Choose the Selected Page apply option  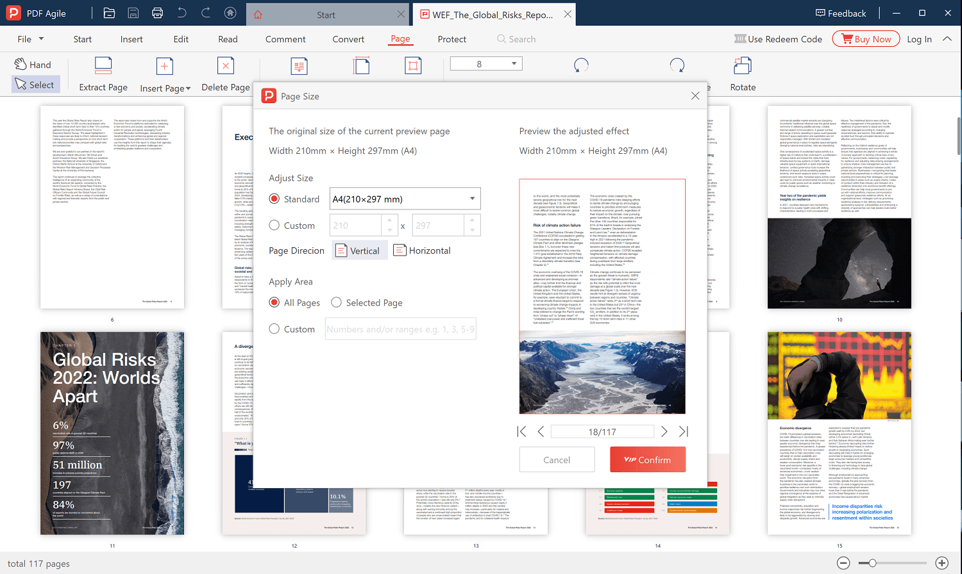tap(336, 302)
